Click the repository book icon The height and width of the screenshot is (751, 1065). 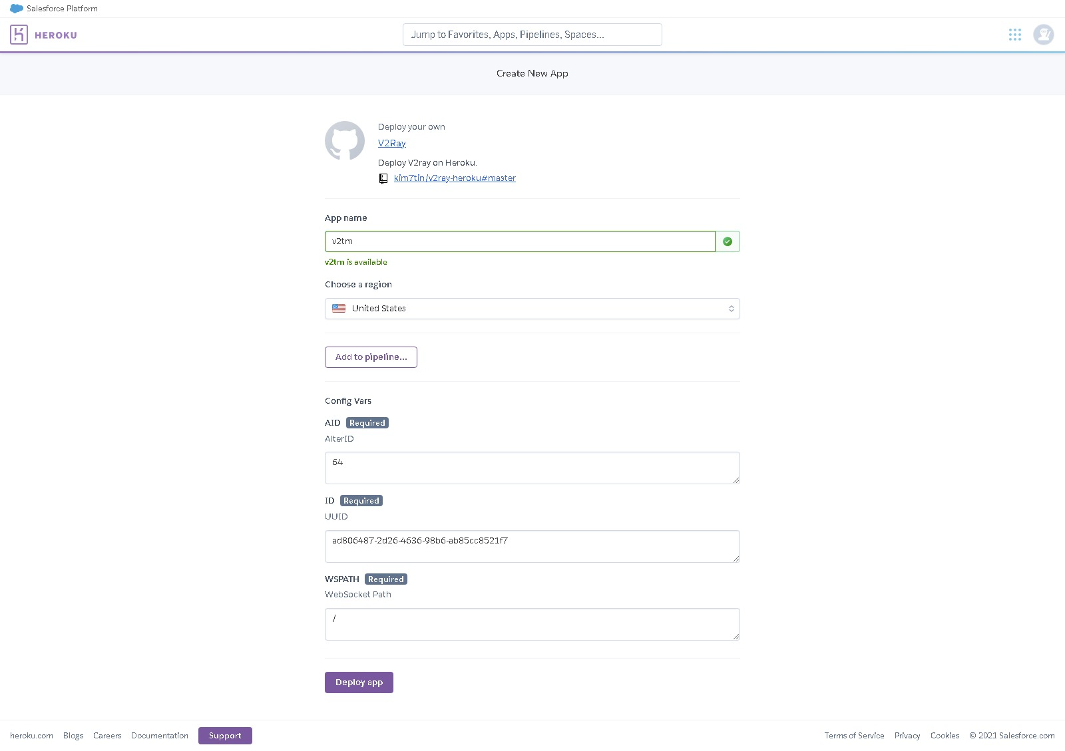(x=383, y=178)
